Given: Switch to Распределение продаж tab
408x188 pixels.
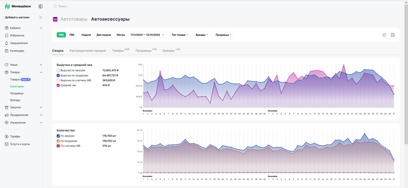Looking at the screenshot, I should (88, 51).
